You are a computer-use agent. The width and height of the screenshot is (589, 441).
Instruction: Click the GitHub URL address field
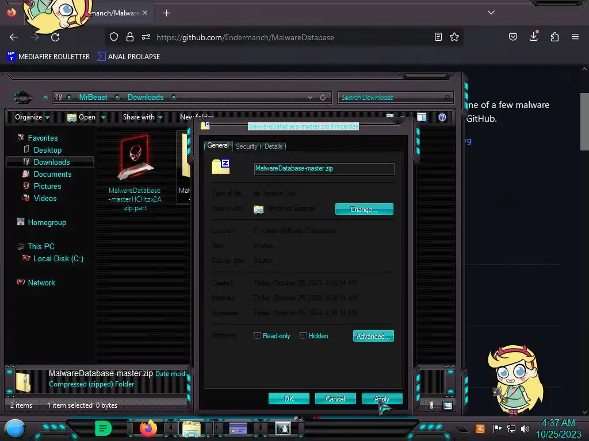coord(245,37)
